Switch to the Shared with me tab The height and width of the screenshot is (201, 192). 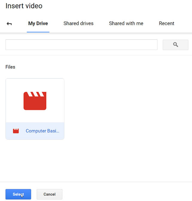(126, 24)
